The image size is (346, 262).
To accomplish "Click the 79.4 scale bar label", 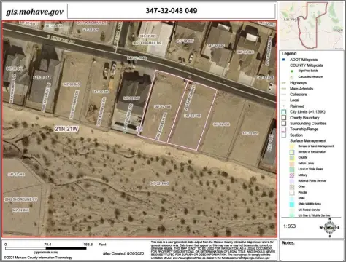I will tap(47, 245).
